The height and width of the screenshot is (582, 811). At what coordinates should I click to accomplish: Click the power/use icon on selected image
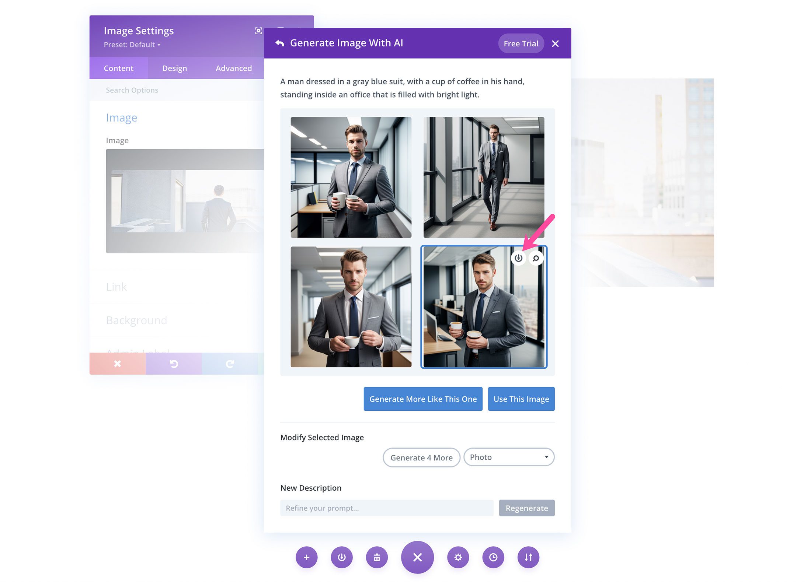[518, 258]
